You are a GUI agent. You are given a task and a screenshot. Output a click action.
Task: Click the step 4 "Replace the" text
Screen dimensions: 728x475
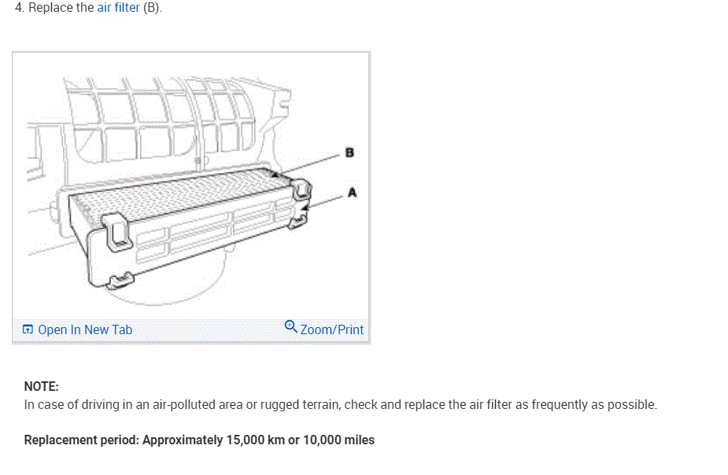tap(61, 8)
